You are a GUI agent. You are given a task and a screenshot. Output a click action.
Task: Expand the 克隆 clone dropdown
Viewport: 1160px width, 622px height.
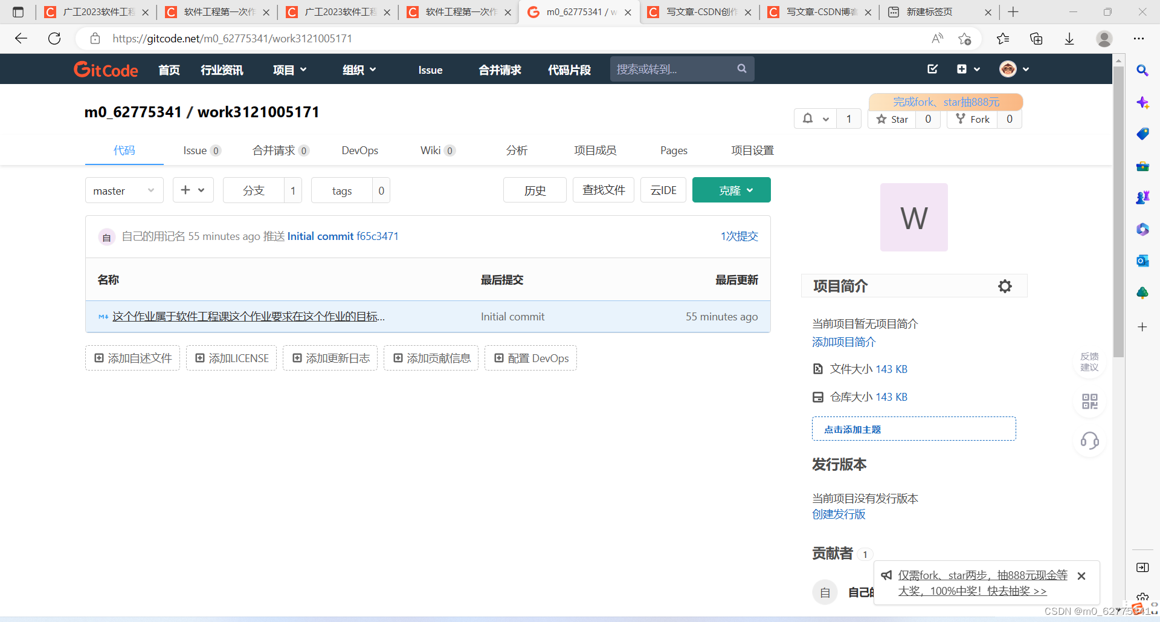(731, 190)
